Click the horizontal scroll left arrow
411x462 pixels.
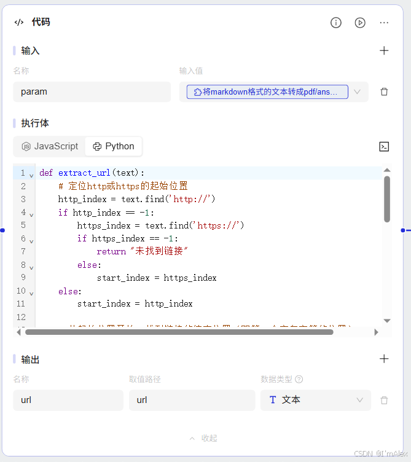pos(19,332)
